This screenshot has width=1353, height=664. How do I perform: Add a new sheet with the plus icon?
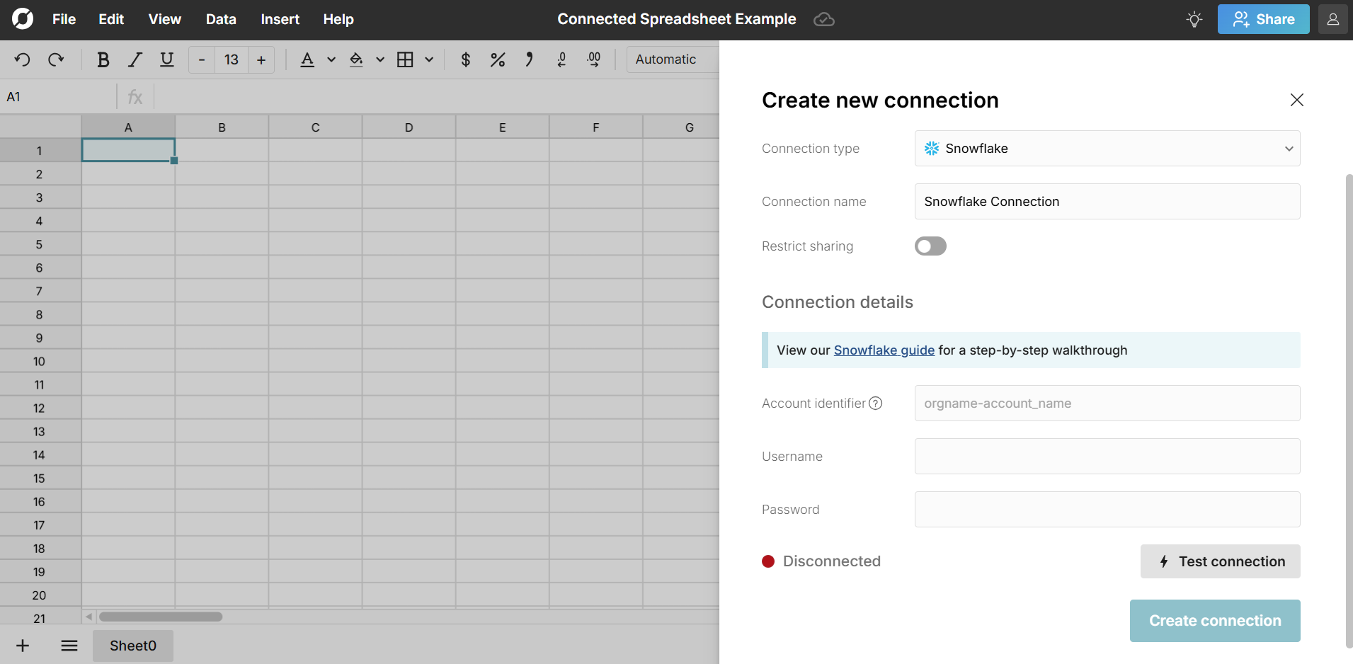pyautogui.click(x=22, y=645)
